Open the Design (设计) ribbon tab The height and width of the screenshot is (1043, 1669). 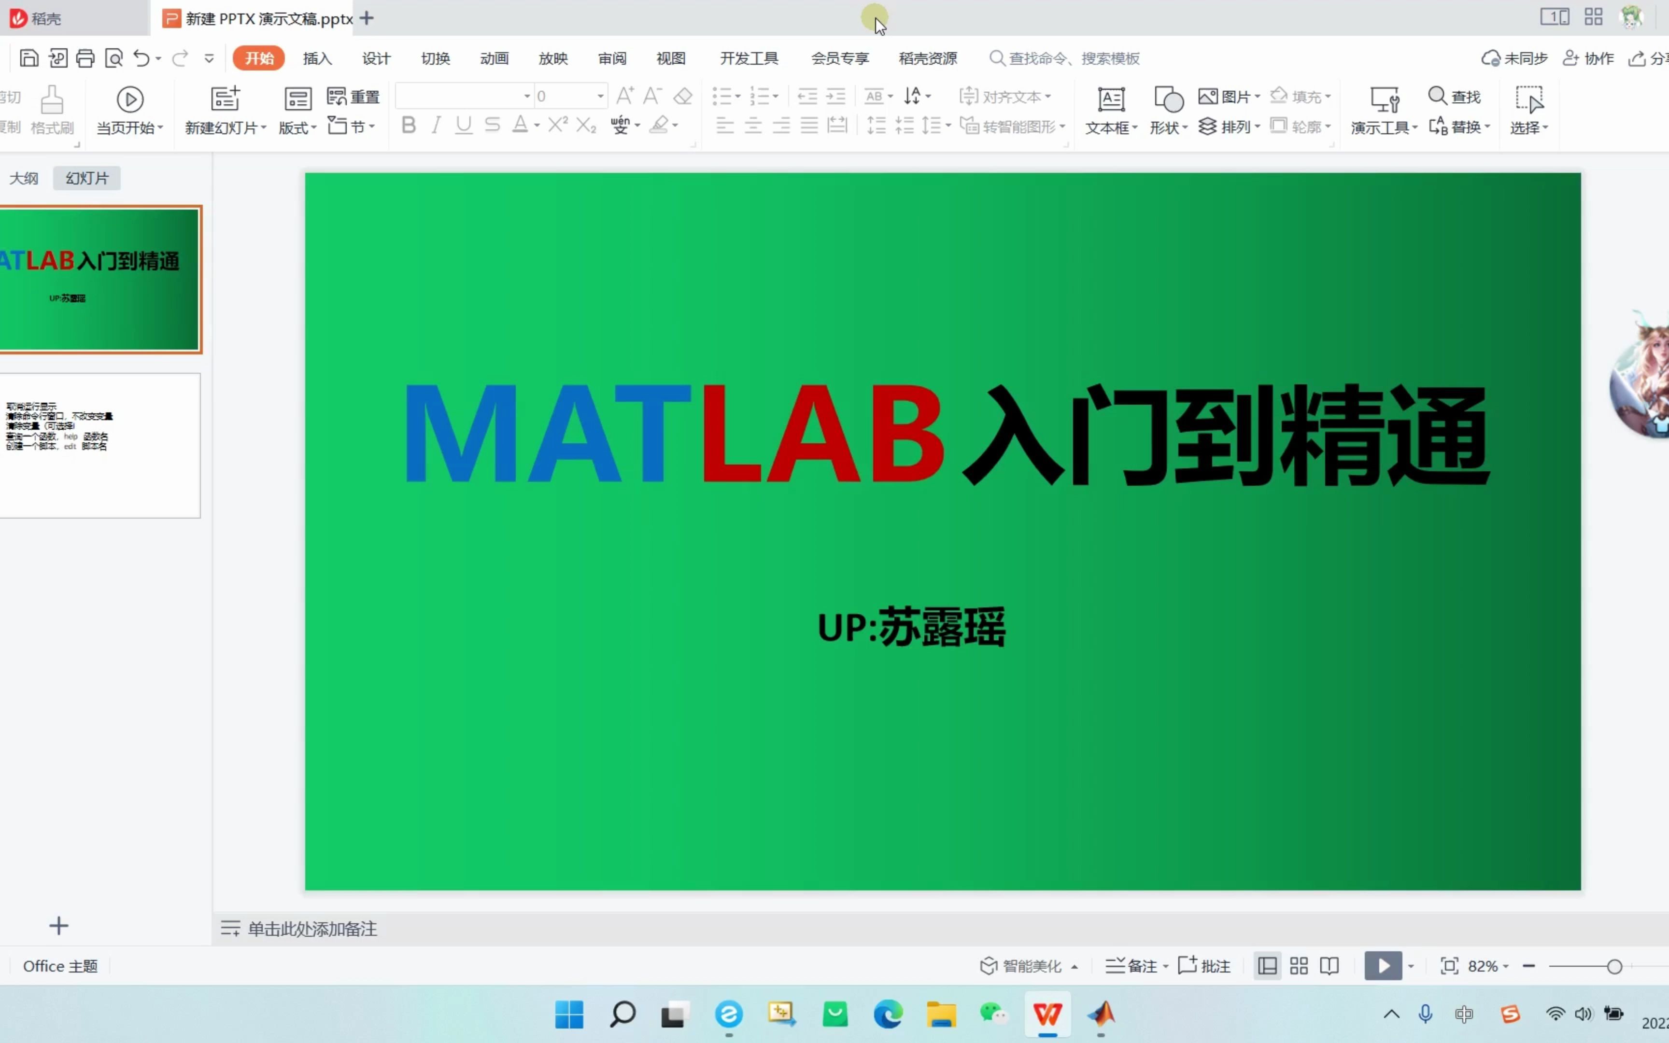pos(377,58)
